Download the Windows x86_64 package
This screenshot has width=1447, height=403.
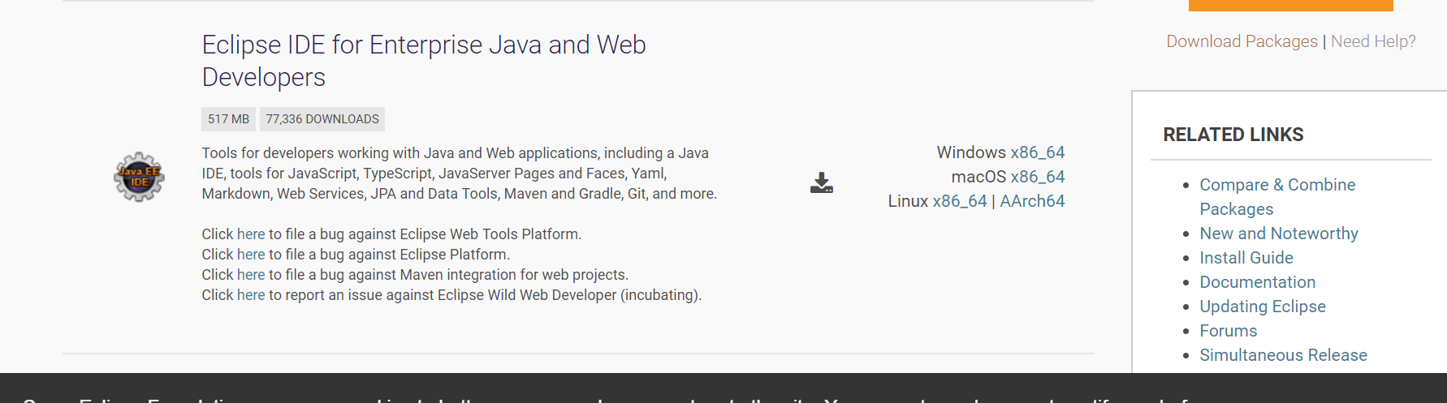[x=1037, y=152]
